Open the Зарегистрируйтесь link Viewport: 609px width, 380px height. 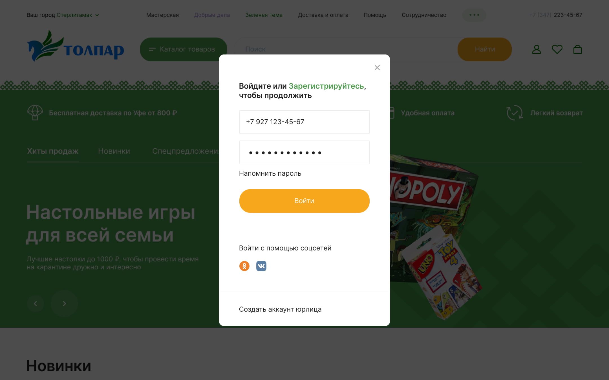pos(326,86)
